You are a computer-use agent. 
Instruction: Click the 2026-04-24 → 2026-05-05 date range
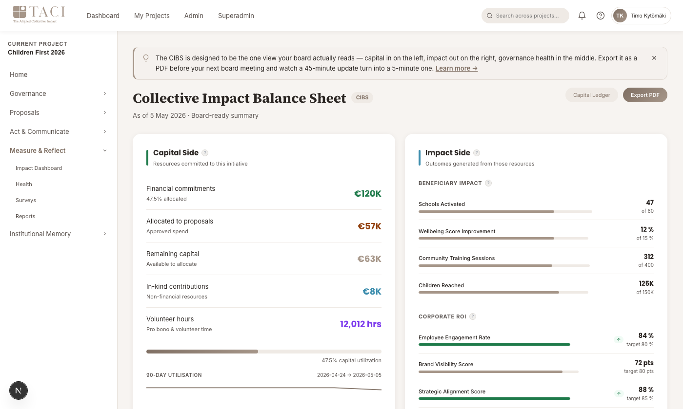[x=349, y=375]
